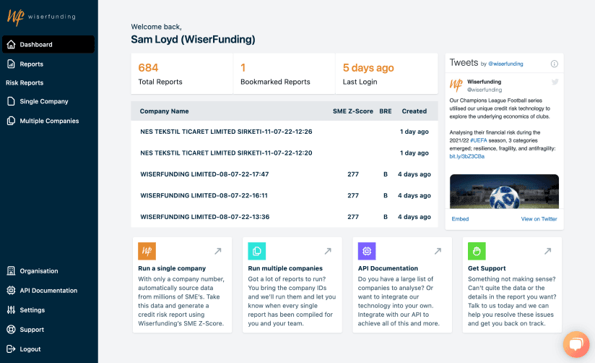Click the Multiple Companies pages icon
Screen dimensions: 595x363
[11, 121]
